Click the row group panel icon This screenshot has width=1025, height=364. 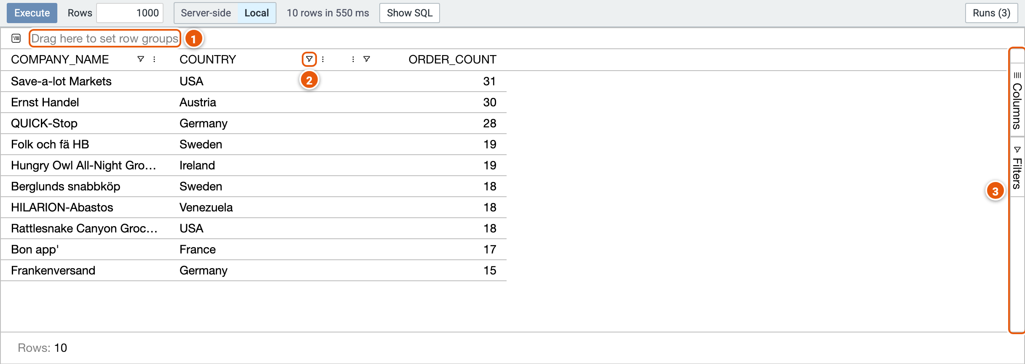tap(16, 38)
